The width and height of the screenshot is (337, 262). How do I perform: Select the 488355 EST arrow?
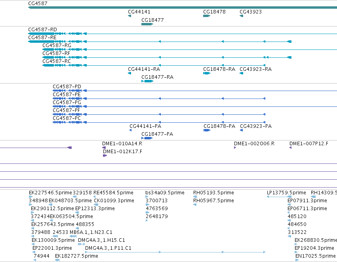[x=77, y=228]
